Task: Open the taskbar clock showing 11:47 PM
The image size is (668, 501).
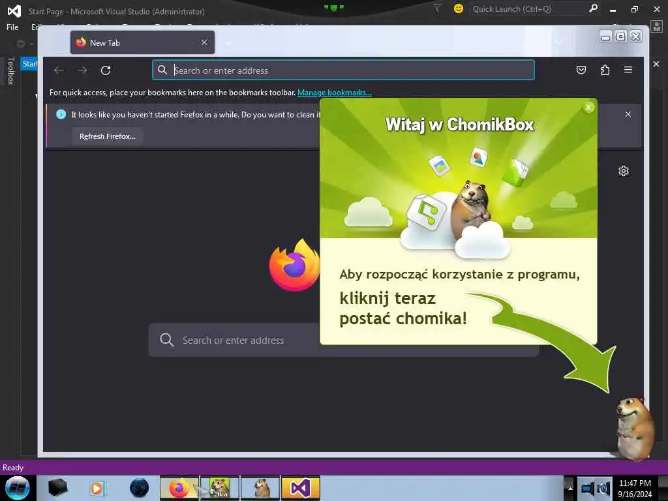Action: pos(635,488)
